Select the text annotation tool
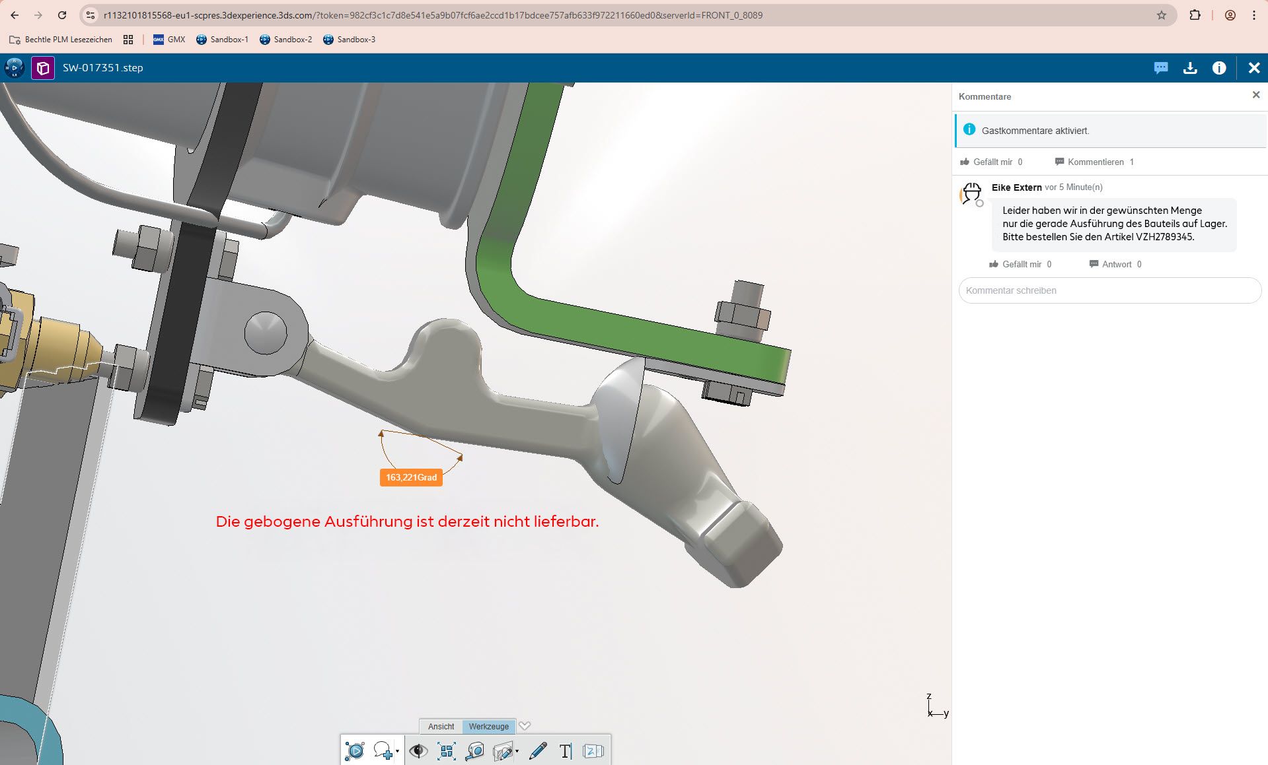This screenshot has height=765, width=1268. pos(565,750)
